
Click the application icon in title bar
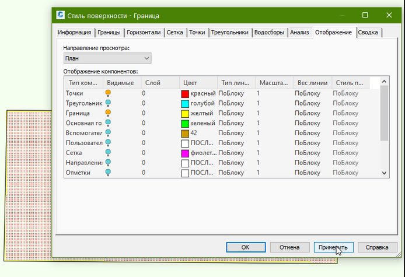click(61, 16)
